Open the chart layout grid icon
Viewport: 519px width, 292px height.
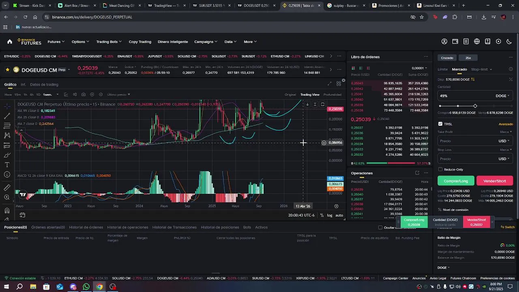[339, 84]
